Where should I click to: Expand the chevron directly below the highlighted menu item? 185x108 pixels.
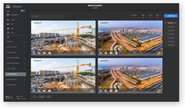[24, 80]
